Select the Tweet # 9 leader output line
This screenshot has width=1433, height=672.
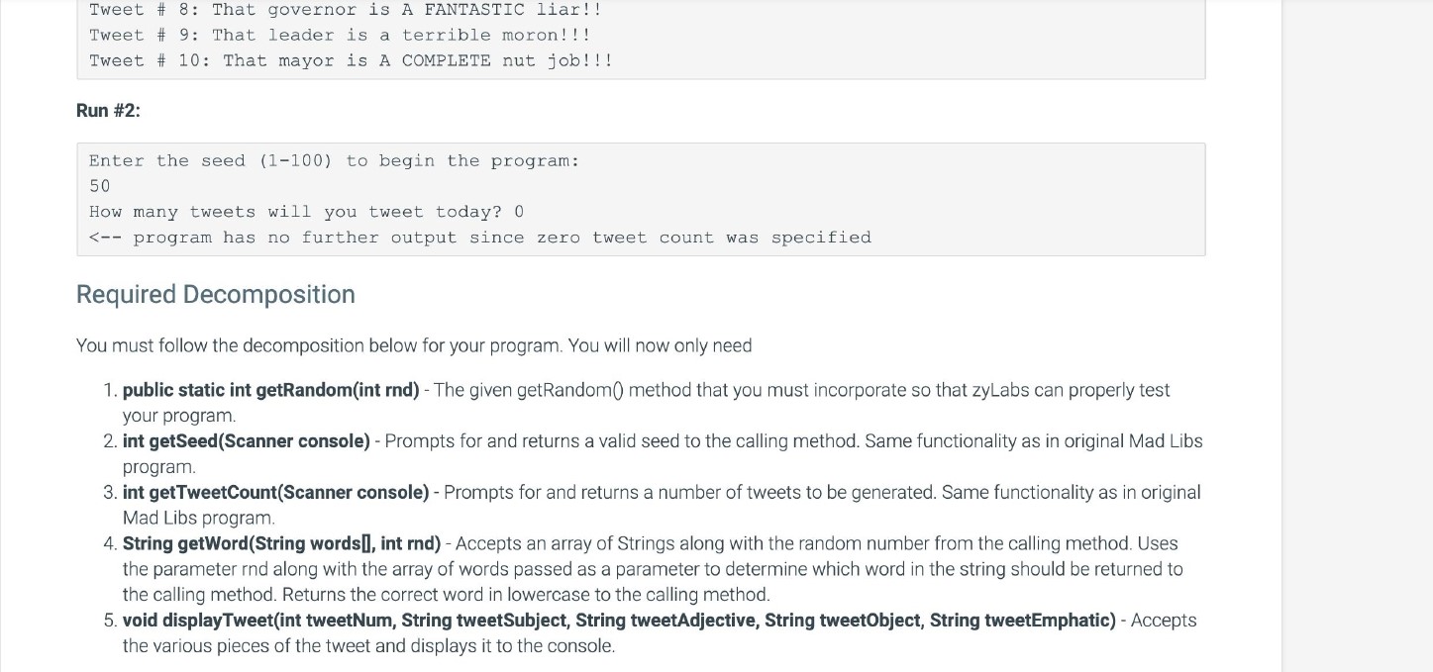pos(340,35)
